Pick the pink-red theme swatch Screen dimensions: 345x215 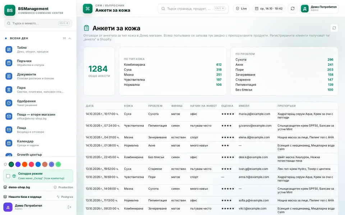click(x=32, y=164)
